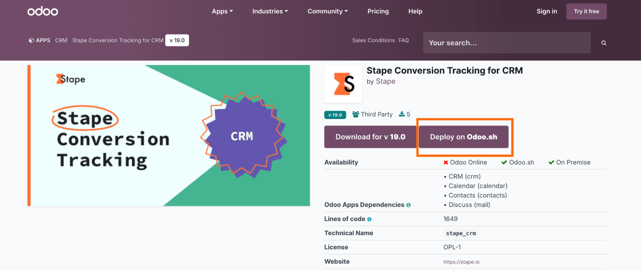The image size is (641, 271).
Task: Expand the Industries dropdown menu
Action: point(270,11)
